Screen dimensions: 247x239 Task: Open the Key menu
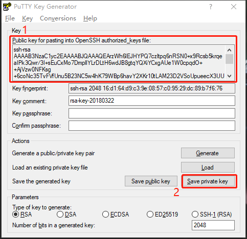(27, 18)
